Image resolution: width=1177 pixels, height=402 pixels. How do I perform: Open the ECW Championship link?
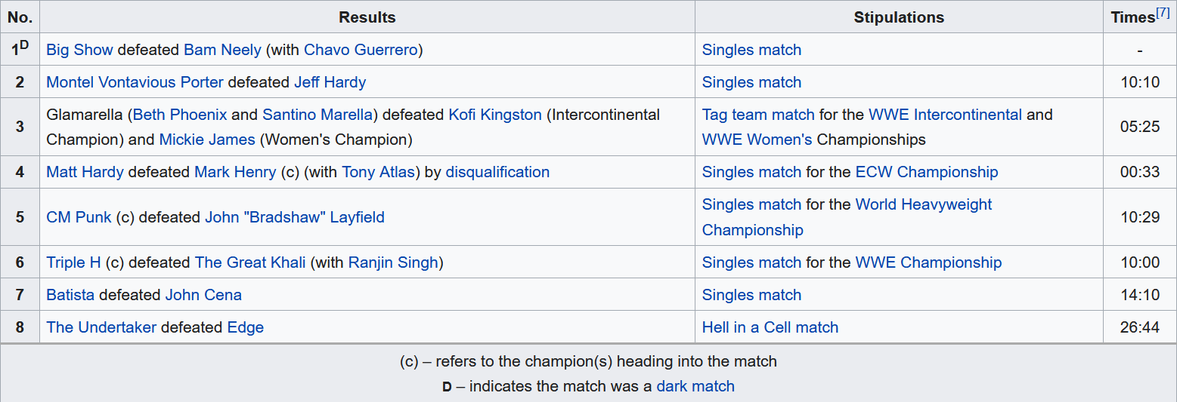tap(926, 172)
